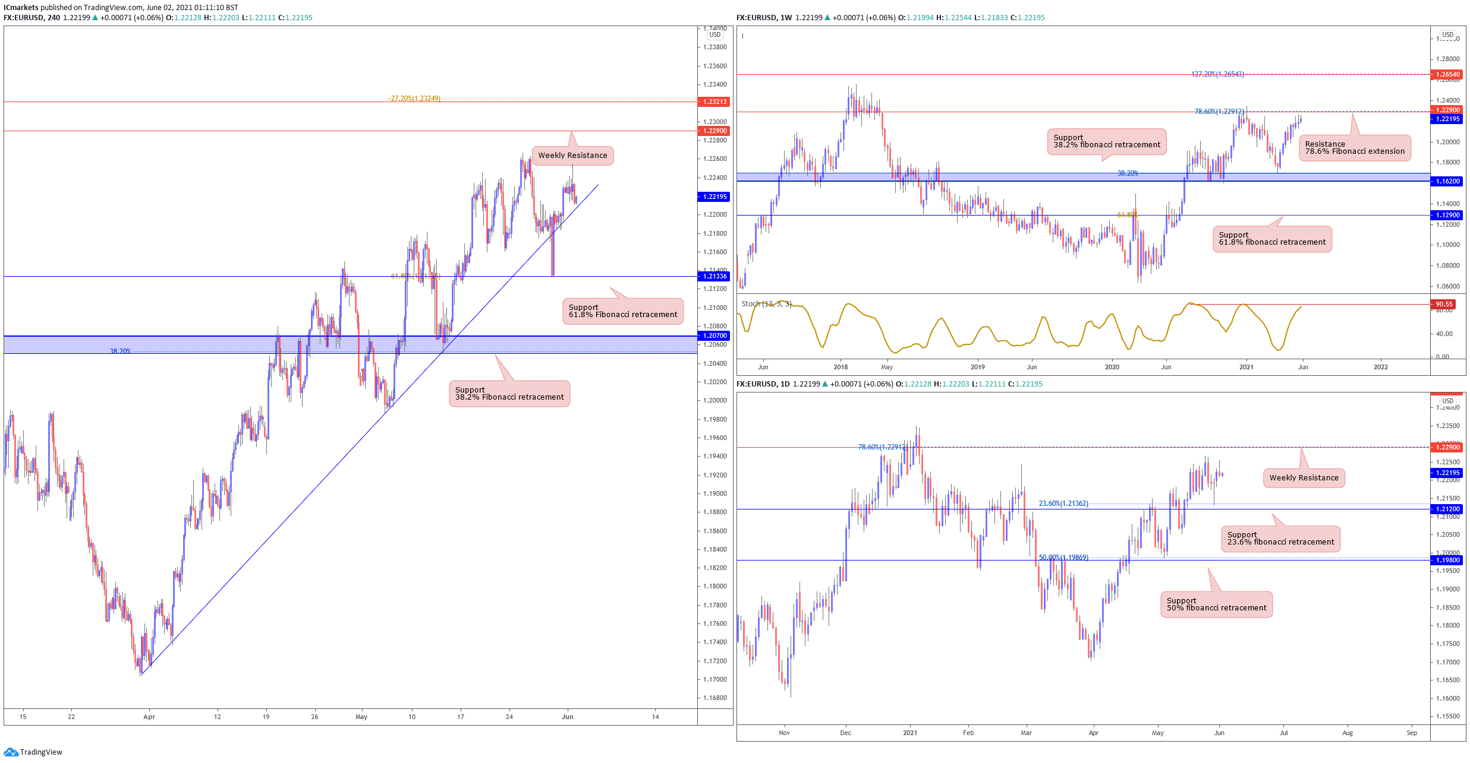Viewport: 1470px width, 763px height.
Task: Click green up-arrow in 1W chart header
Action: [827, 18]
